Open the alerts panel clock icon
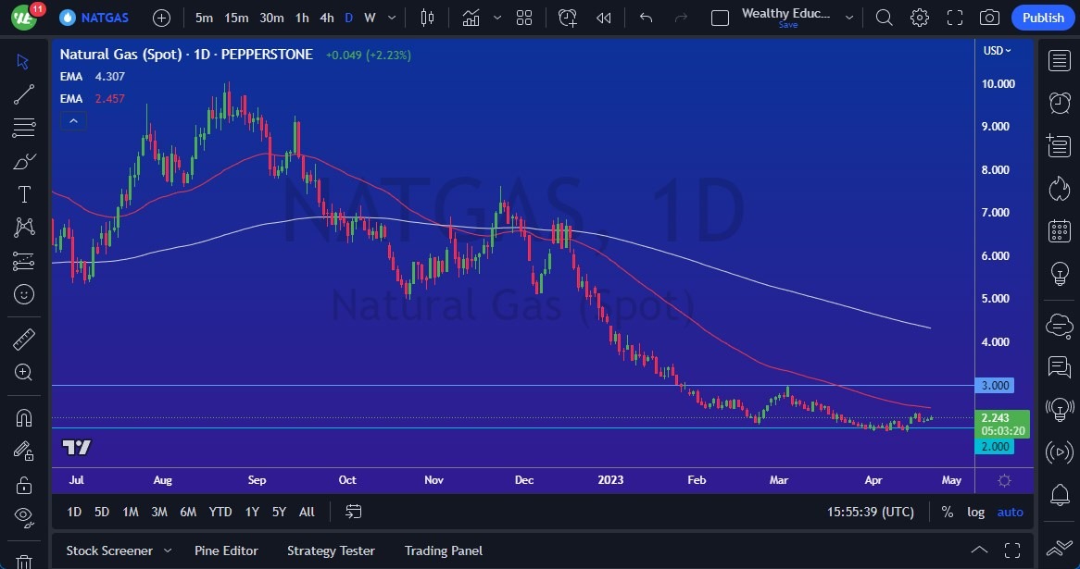This screenshot has width=1080, height=569. 1060,103
